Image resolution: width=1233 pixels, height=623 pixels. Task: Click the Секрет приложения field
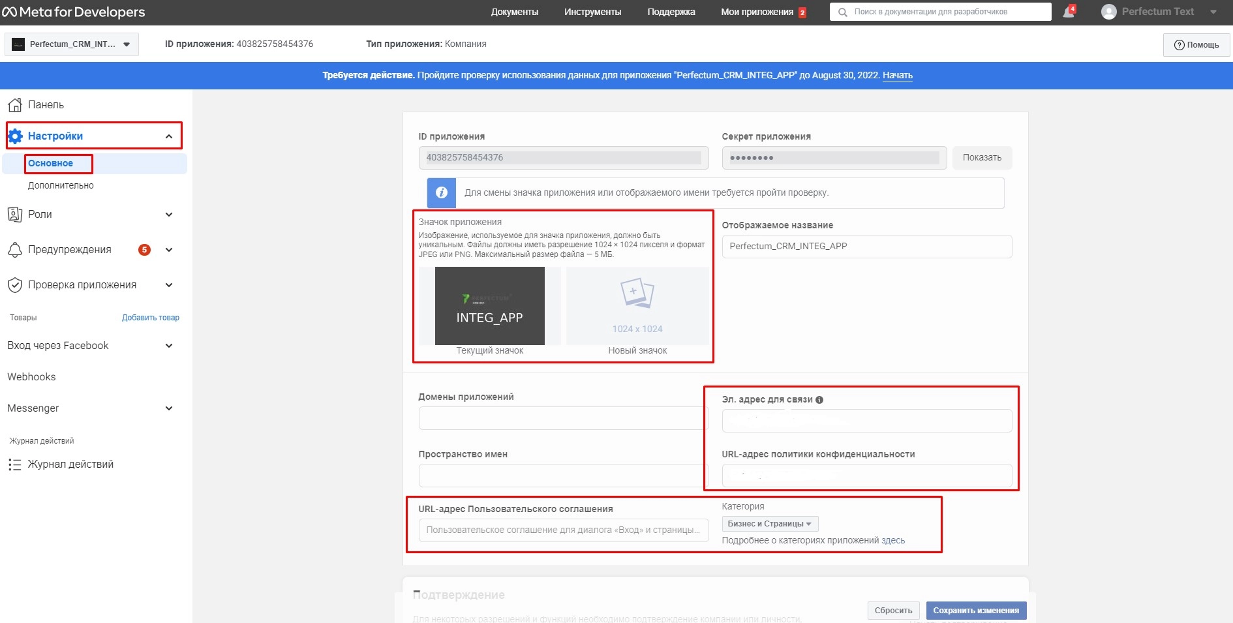tap(834, 158)
